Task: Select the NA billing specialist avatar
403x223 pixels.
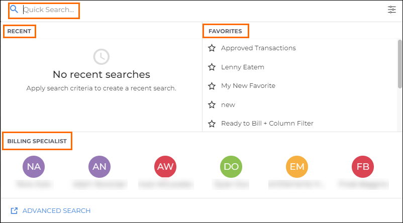Action: [x=34, y=167]
